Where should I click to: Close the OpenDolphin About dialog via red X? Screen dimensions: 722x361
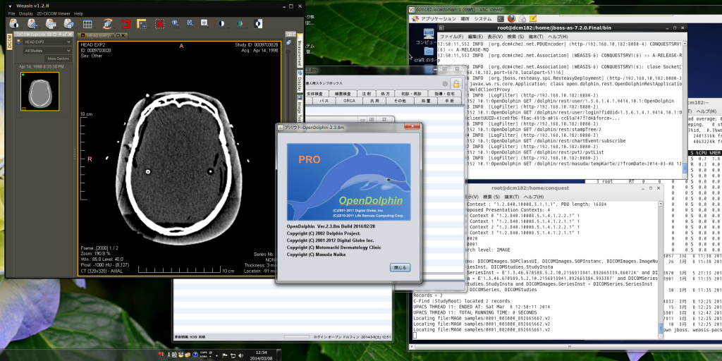pyautogui.click(x=411, y=127)
